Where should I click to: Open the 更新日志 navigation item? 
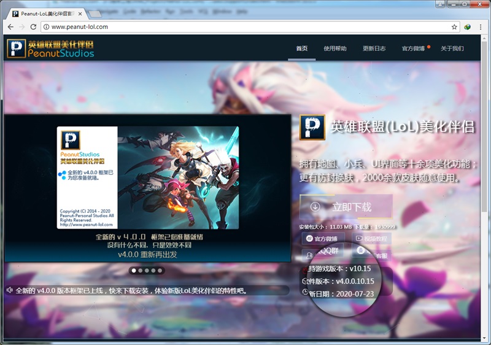pos(374,48)
